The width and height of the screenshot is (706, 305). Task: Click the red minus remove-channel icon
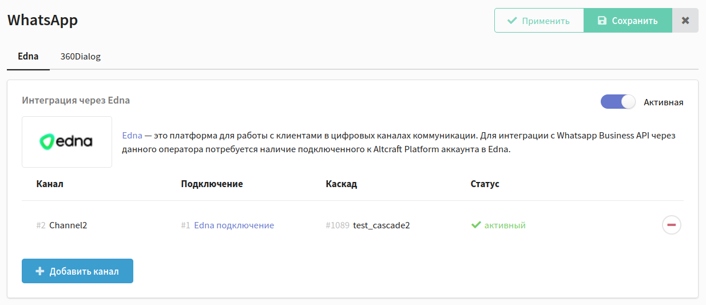coord(672,225)
